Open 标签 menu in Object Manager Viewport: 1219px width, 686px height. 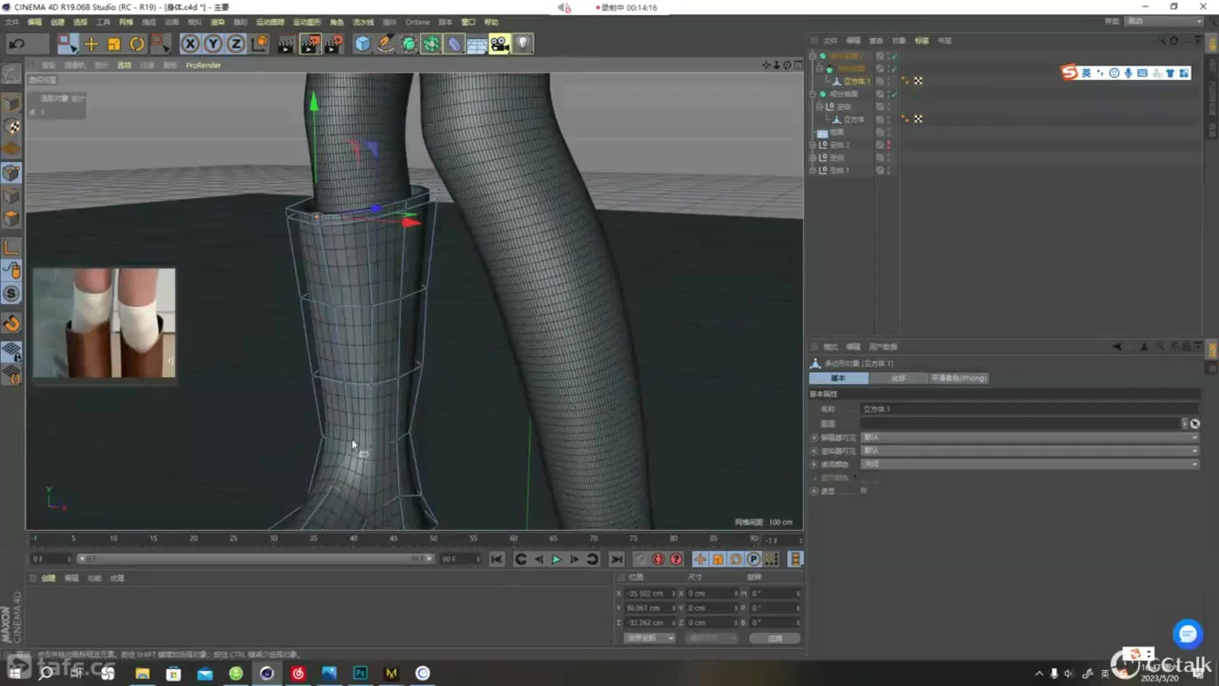tap(921, 41)
